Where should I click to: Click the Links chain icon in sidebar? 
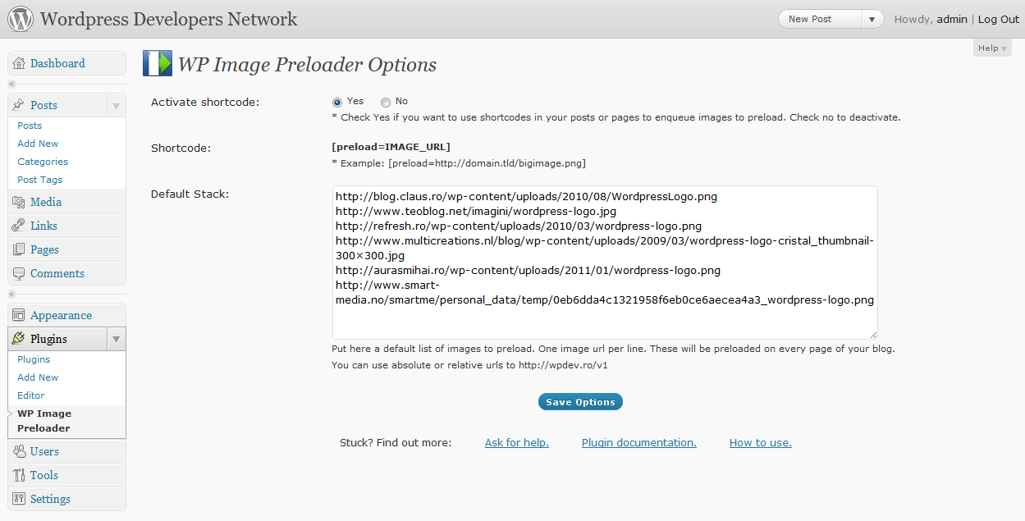click(19, 226)
